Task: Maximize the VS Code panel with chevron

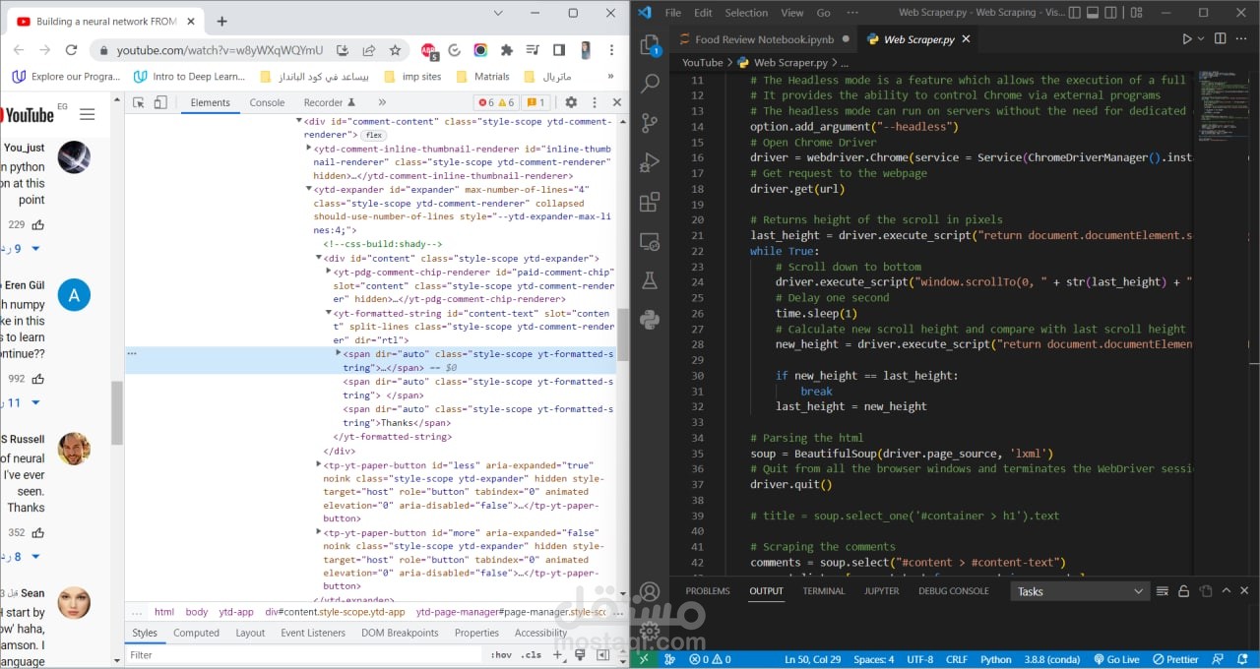Action: coord(1226,591)
